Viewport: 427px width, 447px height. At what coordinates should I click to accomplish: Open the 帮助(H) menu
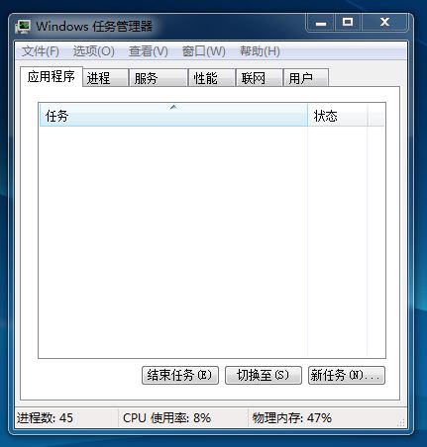[260, 51]
